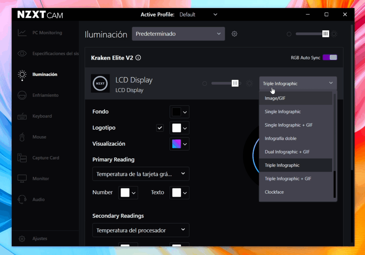Click the Mouse icon in the sidebar
The image size is (365, 255).
pyautogui.click(x=22, y=137)
